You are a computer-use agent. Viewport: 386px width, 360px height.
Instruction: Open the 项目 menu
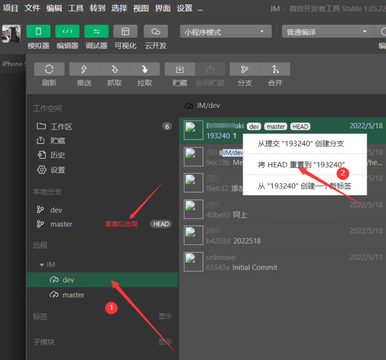10,8
